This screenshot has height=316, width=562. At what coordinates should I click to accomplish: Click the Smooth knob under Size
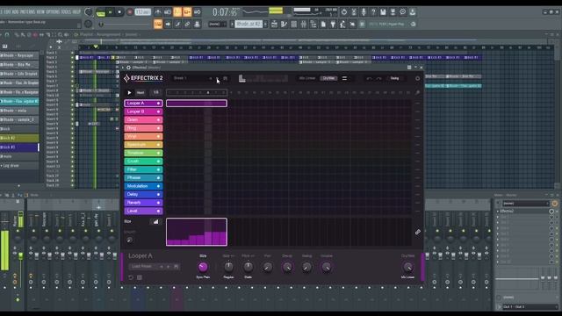pos(129,240)
